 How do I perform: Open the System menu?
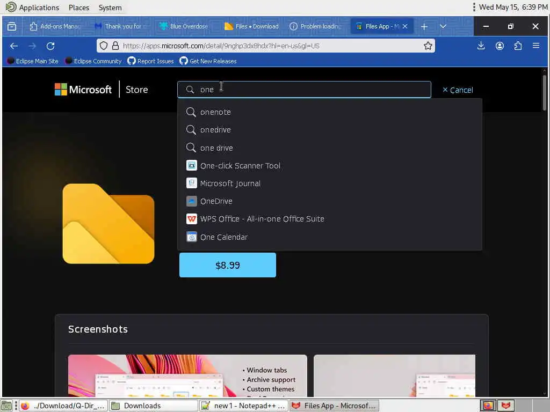coord(110,8)
